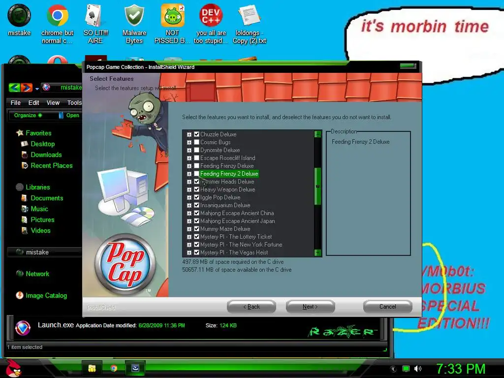Viewport: 504px width, 378px height.
Task: Expand Mystery PI - The Lottery Ticket node
Action: 189,237
